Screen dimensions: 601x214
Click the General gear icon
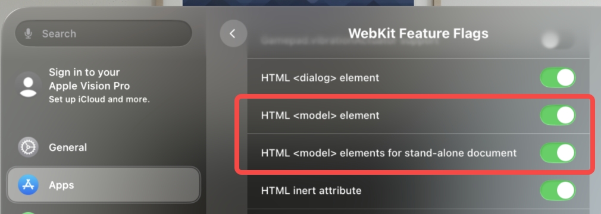tap(28, 147)
